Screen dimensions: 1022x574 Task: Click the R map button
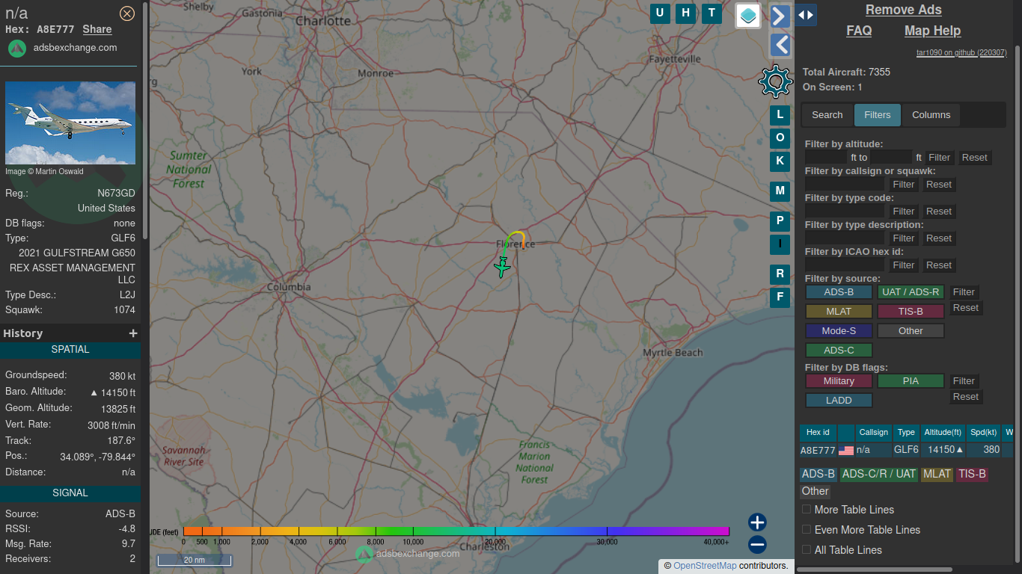[x=780, y=274]
